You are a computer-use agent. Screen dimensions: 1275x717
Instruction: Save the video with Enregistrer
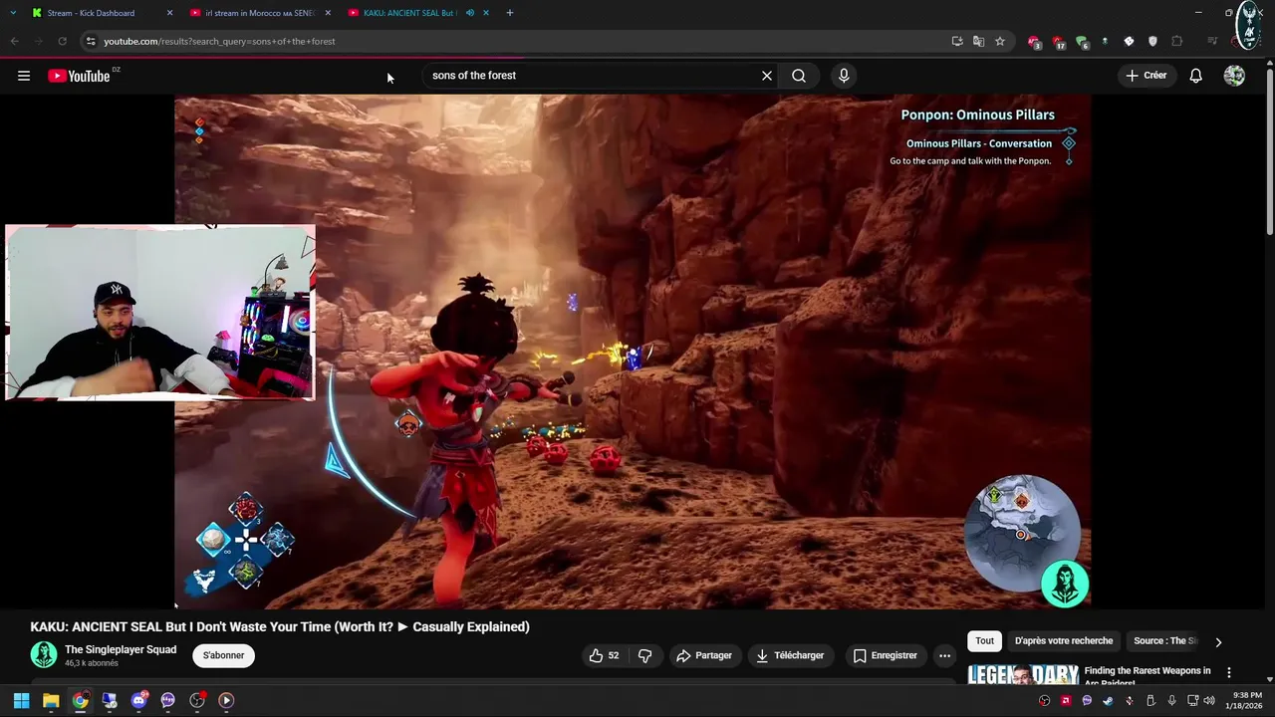pos(885,655)
